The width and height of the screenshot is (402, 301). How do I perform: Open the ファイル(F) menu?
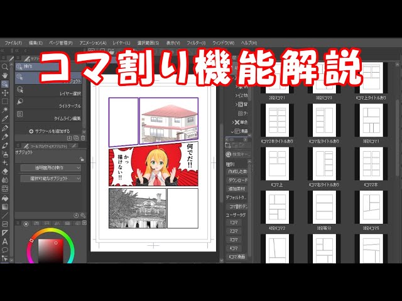13,43
